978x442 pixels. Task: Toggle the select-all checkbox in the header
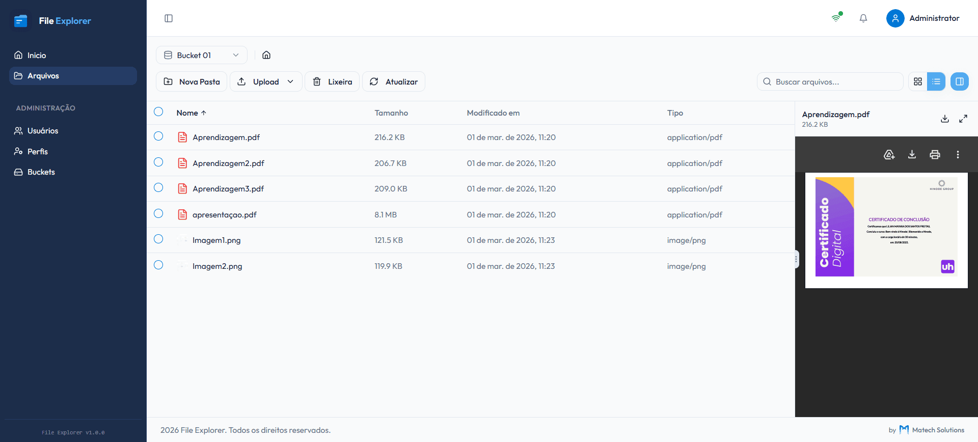(158, 112)
